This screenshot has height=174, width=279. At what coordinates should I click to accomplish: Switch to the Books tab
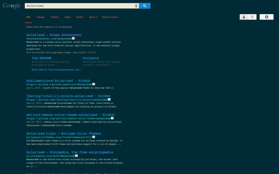click(80, 17)
